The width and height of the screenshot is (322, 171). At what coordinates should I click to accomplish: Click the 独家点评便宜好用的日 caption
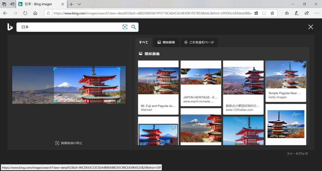[x=243, y=106]
